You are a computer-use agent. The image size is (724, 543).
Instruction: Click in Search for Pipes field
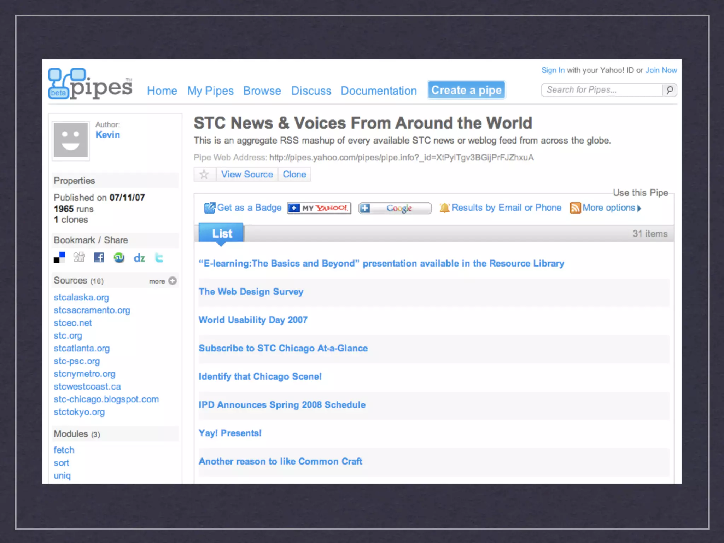coord(601,90)
